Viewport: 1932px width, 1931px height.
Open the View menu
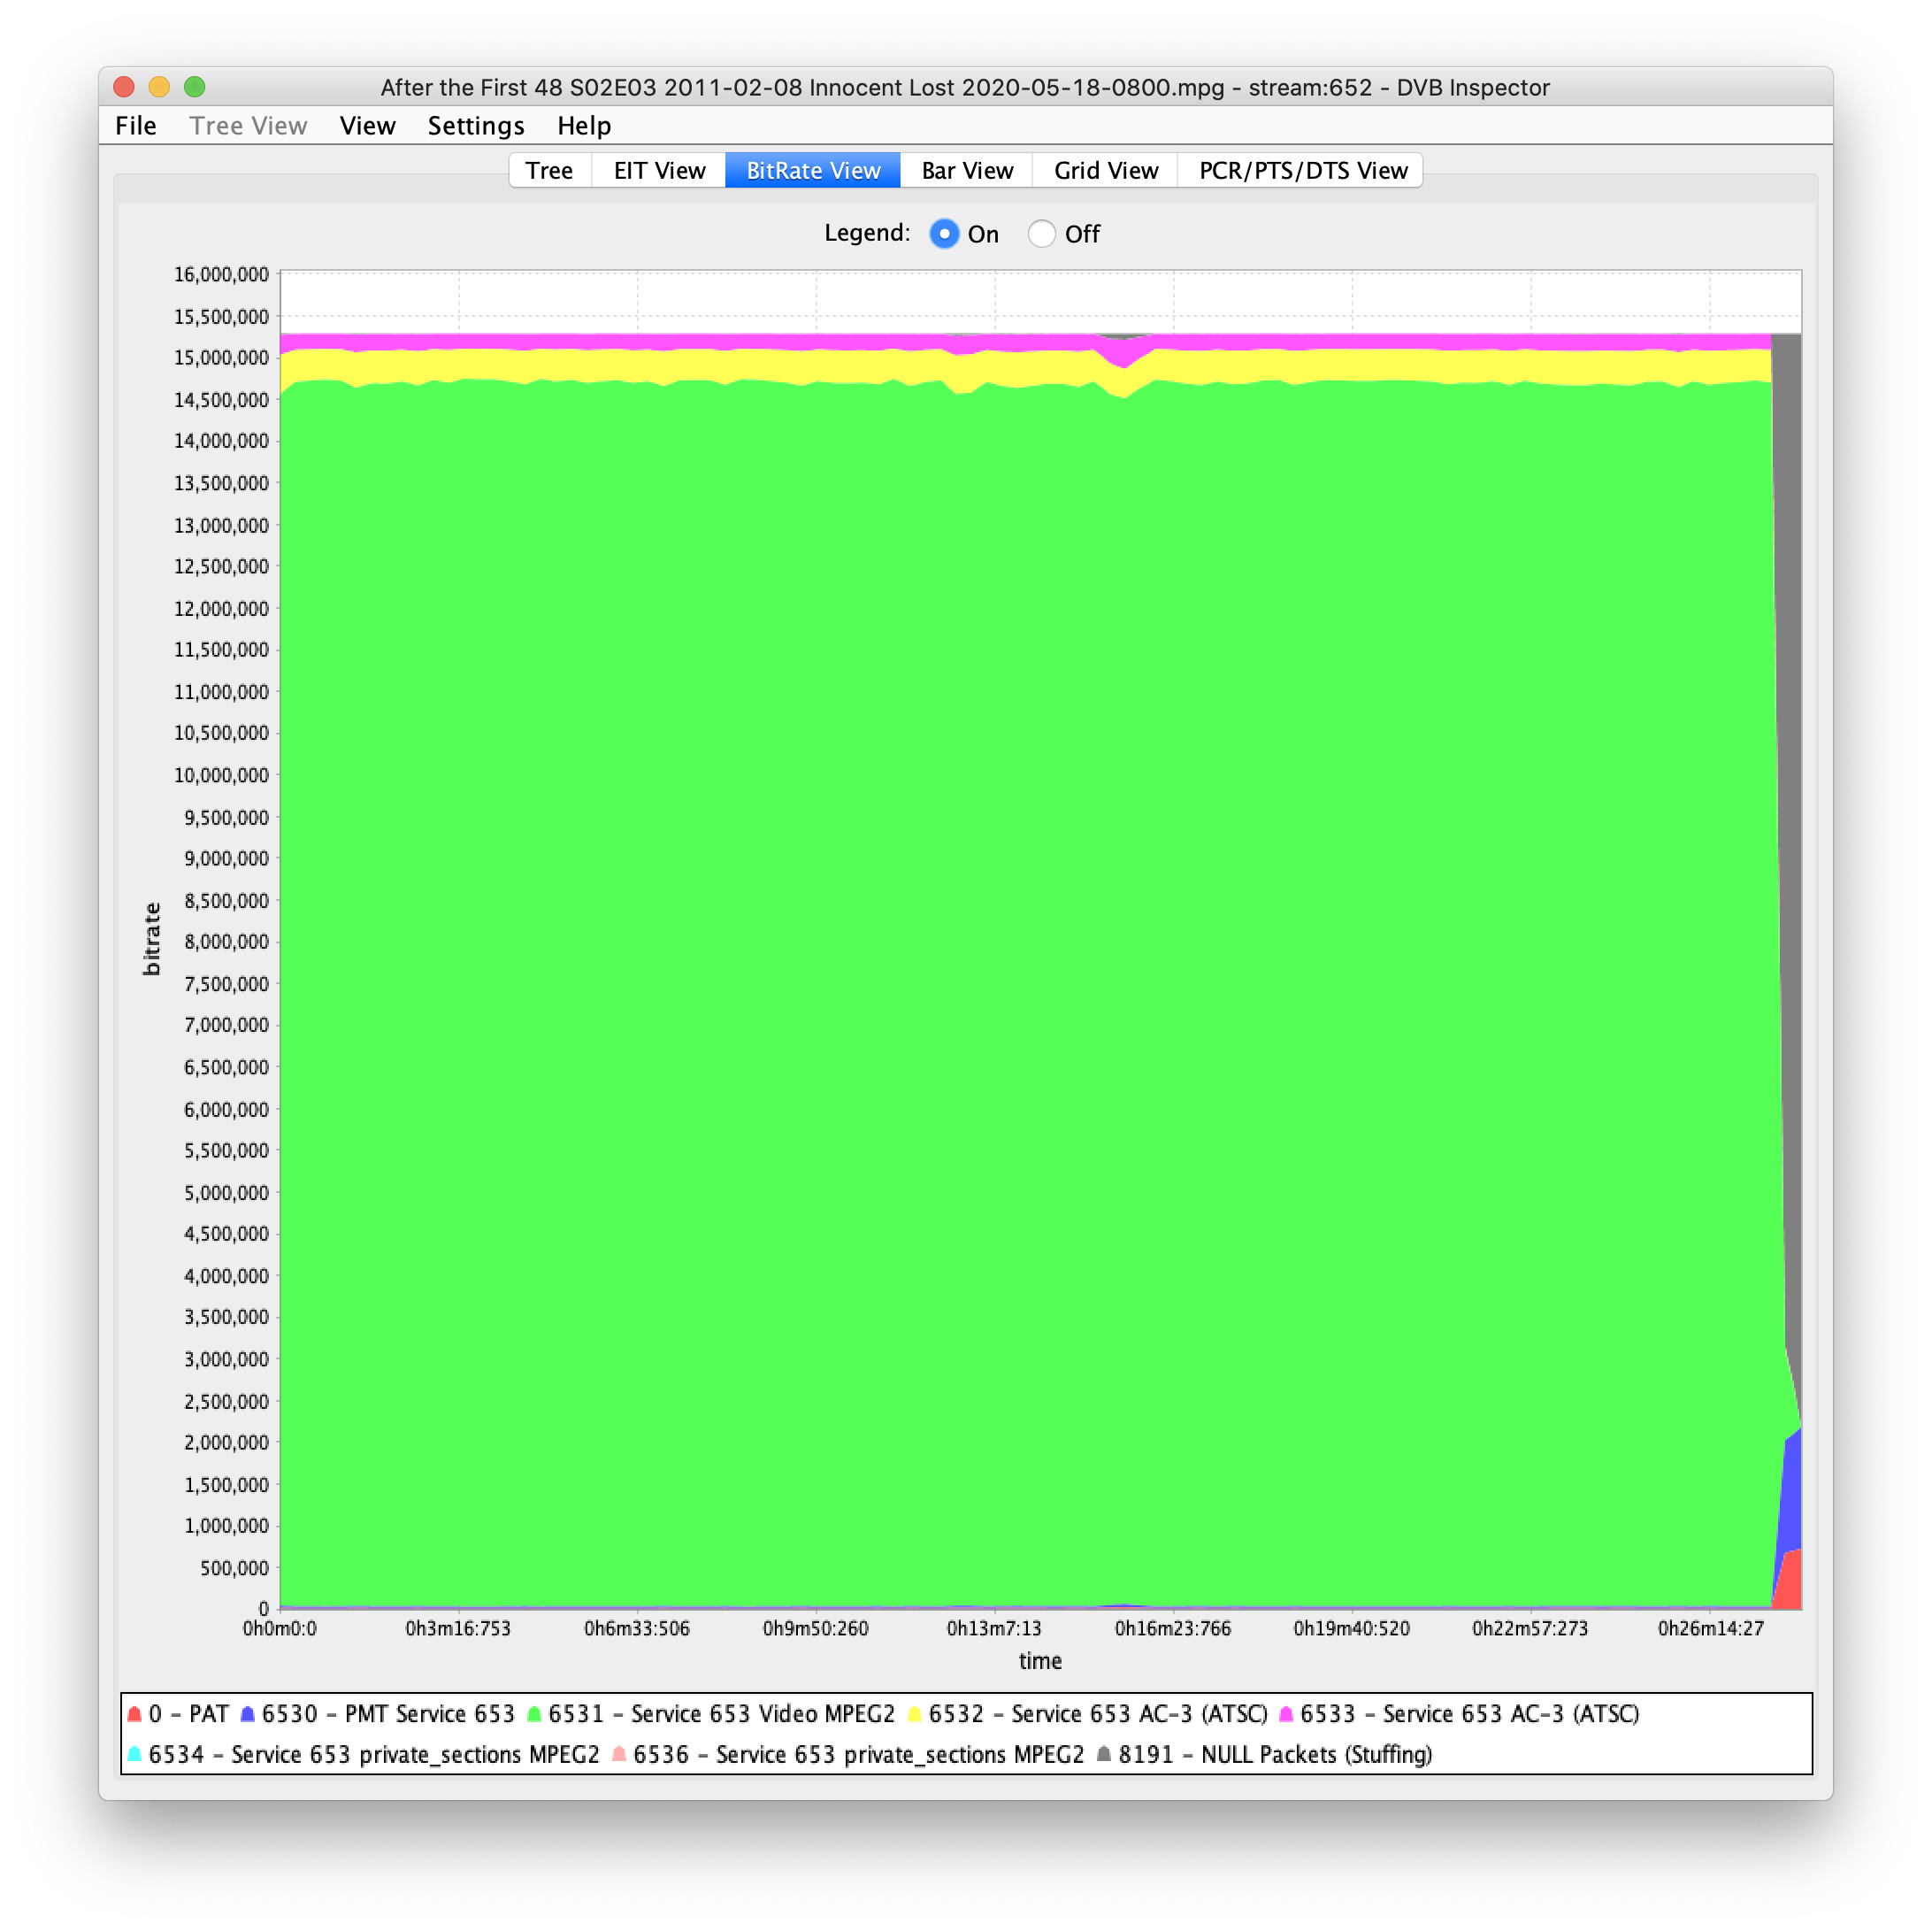pyautogui.click(x=367, y=126)
